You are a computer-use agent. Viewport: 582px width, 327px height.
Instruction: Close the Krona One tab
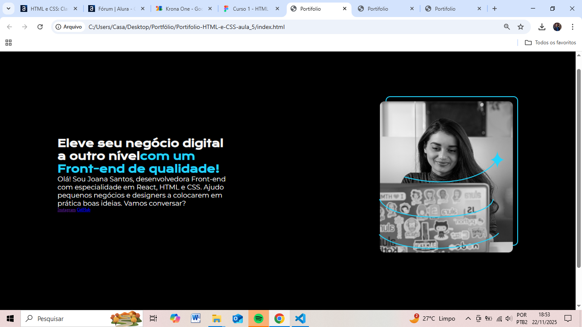[x=210, y=9]
